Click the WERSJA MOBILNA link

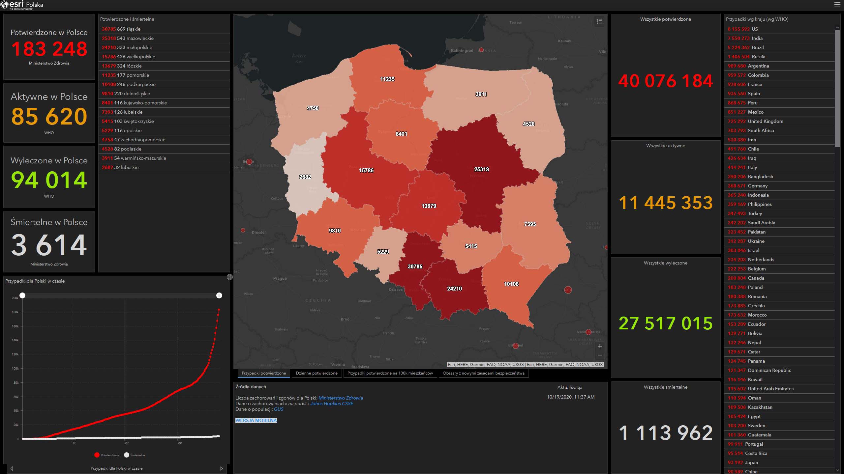tap(256, 420)
